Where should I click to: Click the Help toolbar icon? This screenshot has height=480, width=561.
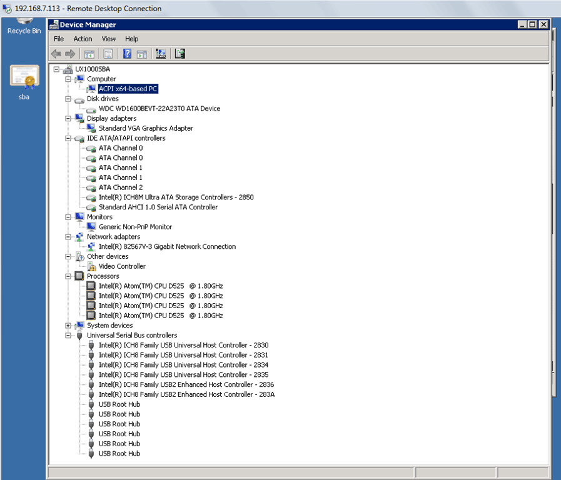pos(126,54)
